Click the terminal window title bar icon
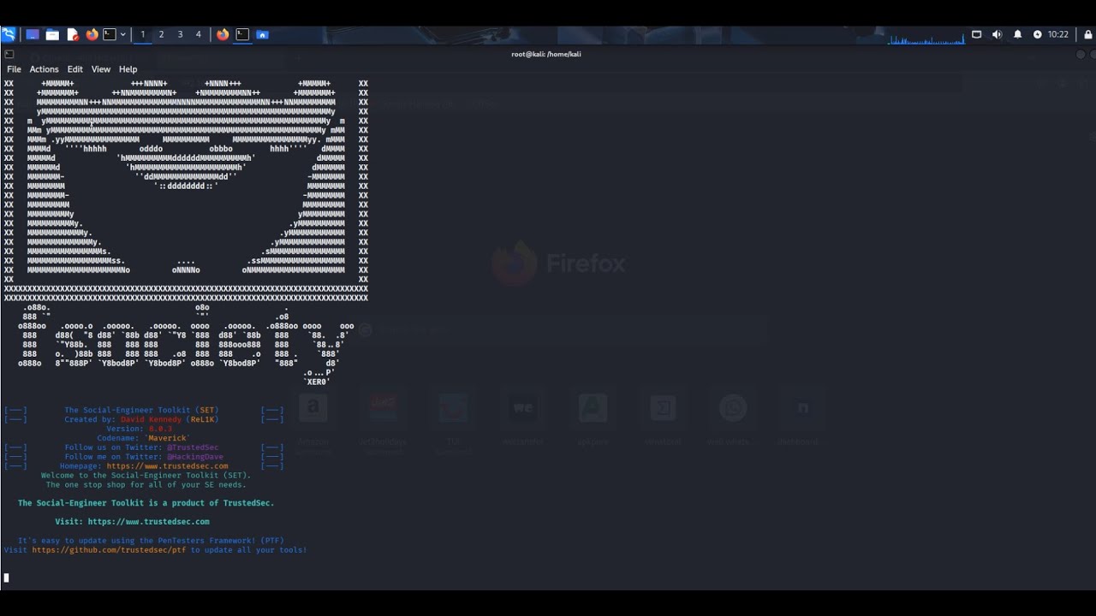1096x616 pixels. (x=9, y=54)
